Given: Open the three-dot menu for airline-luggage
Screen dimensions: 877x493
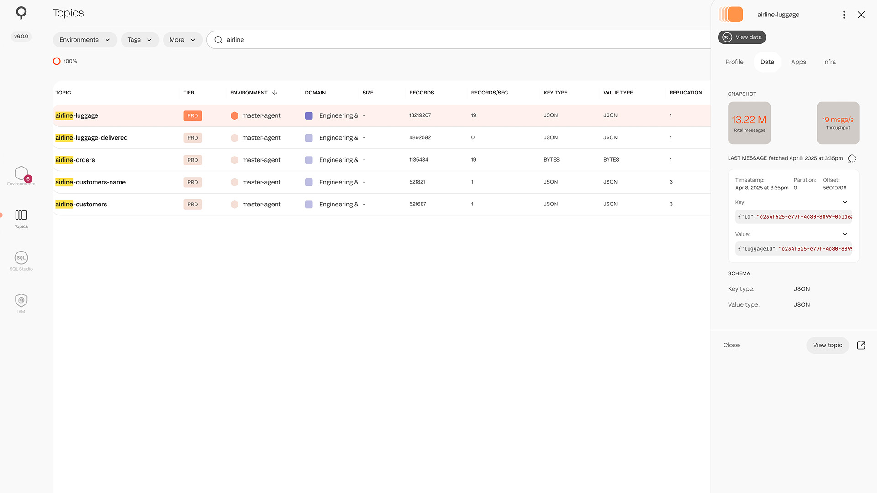Looking at the screenshot, I should pyautogui.click(x=844, y=15).
